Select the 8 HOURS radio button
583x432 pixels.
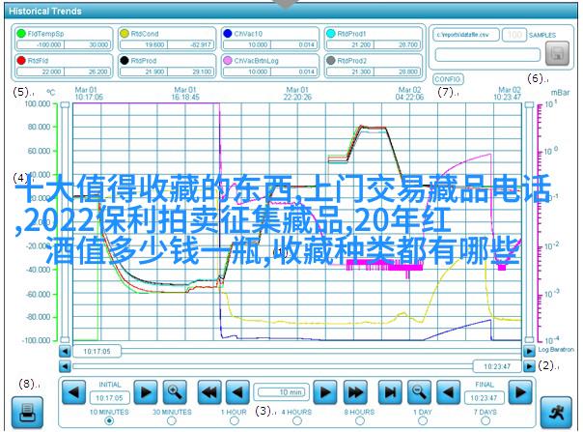click(359, 420)
